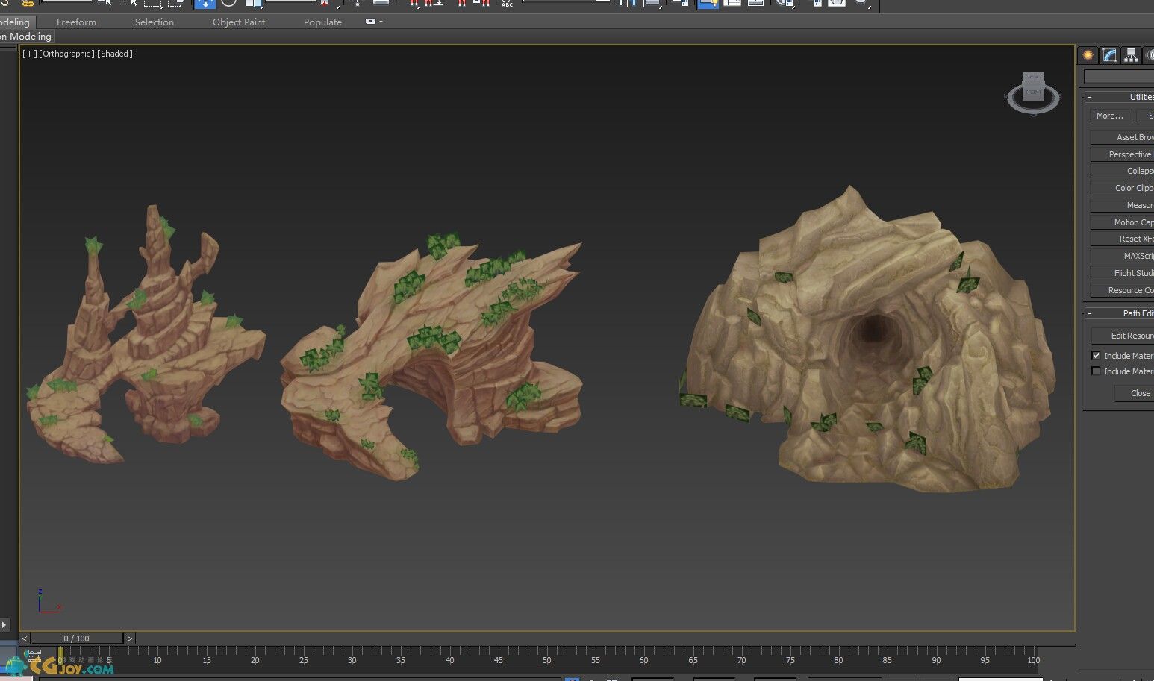
Task: Click the 0 / 100 time slider
Action: pos(76,638)
